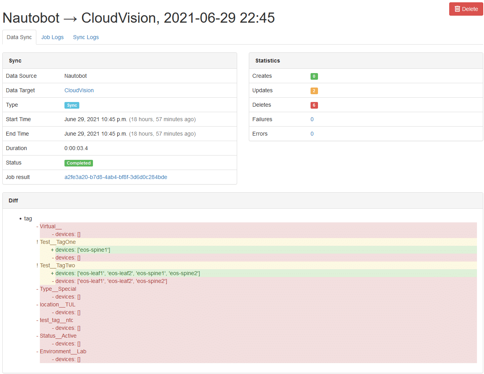484x374 pixels.
Task: Click the 'tag' diff root item
Action: [28, 218]
